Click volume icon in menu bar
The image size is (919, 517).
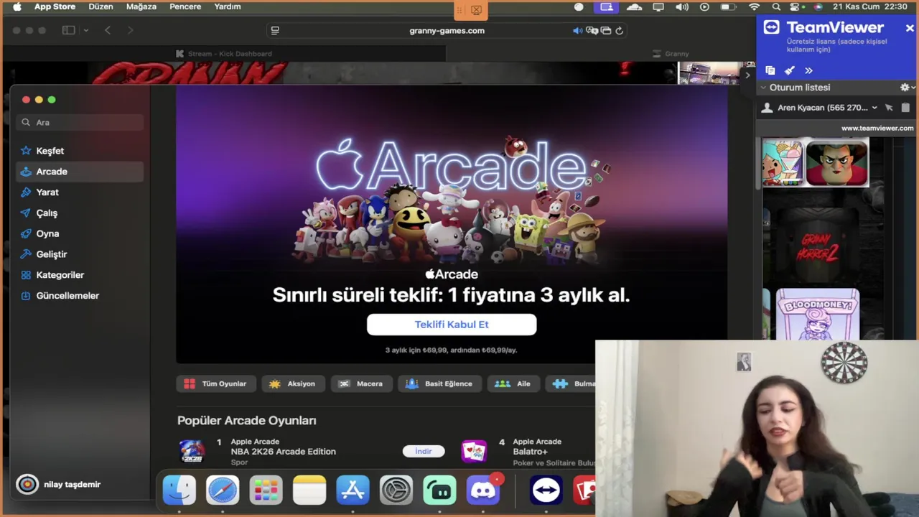pos(682,6)
